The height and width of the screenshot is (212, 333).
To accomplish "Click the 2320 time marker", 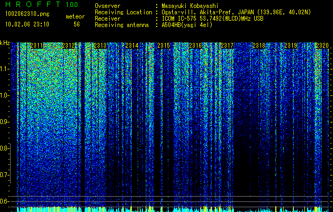I will point(322,46).
